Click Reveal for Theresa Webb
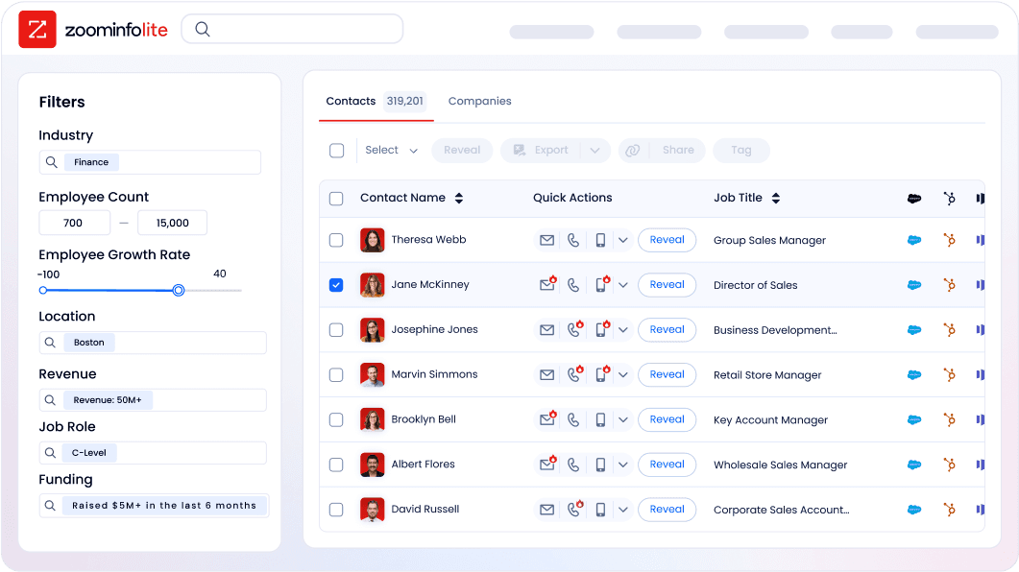The width and height of the screenshot is (1019, 572). click(x=667, y=240)
